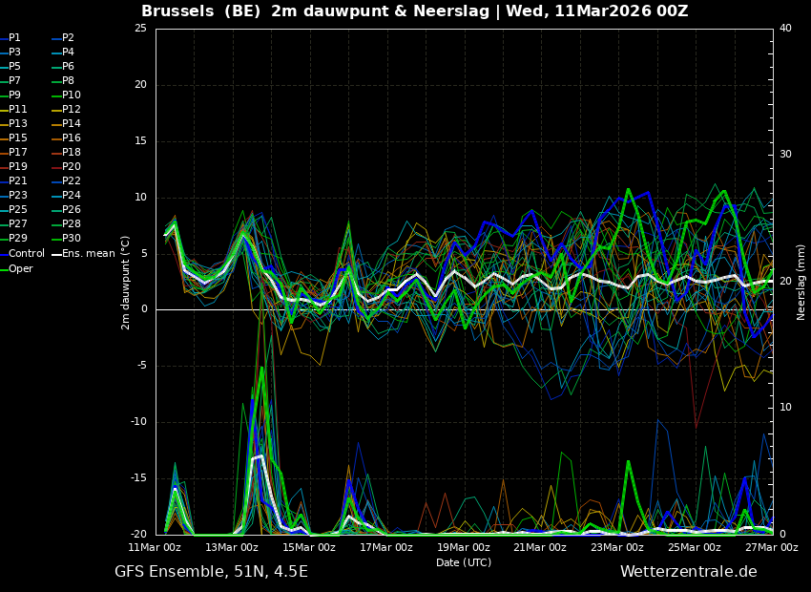Pick the P26 legend entry

[x=66, y=209]
